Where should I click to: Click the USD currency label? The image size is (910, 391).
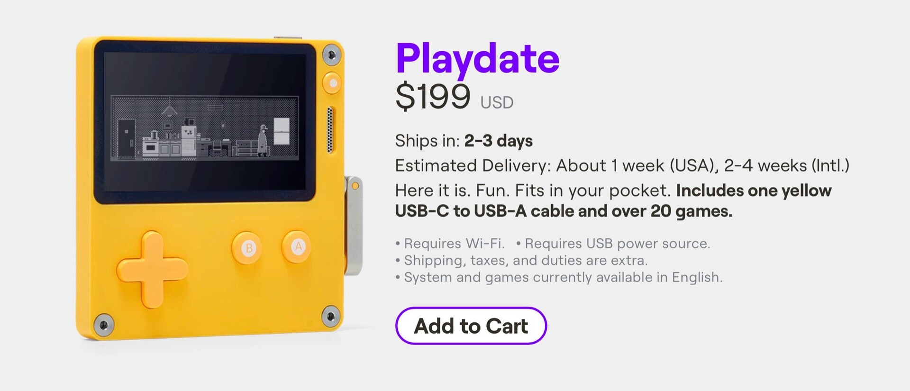[x=497, y=102]
